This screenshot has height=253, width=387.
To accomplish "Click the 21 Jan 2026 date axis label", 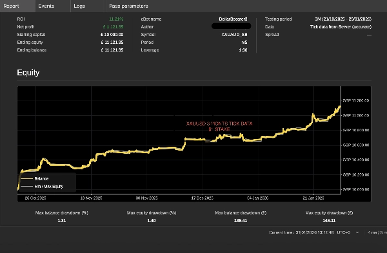I will 313,198.
